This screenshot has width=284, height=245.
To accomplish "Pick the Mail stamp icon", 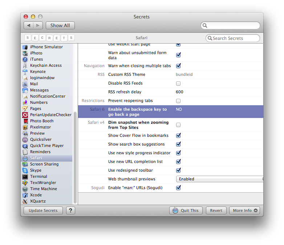I will (25, 84).
